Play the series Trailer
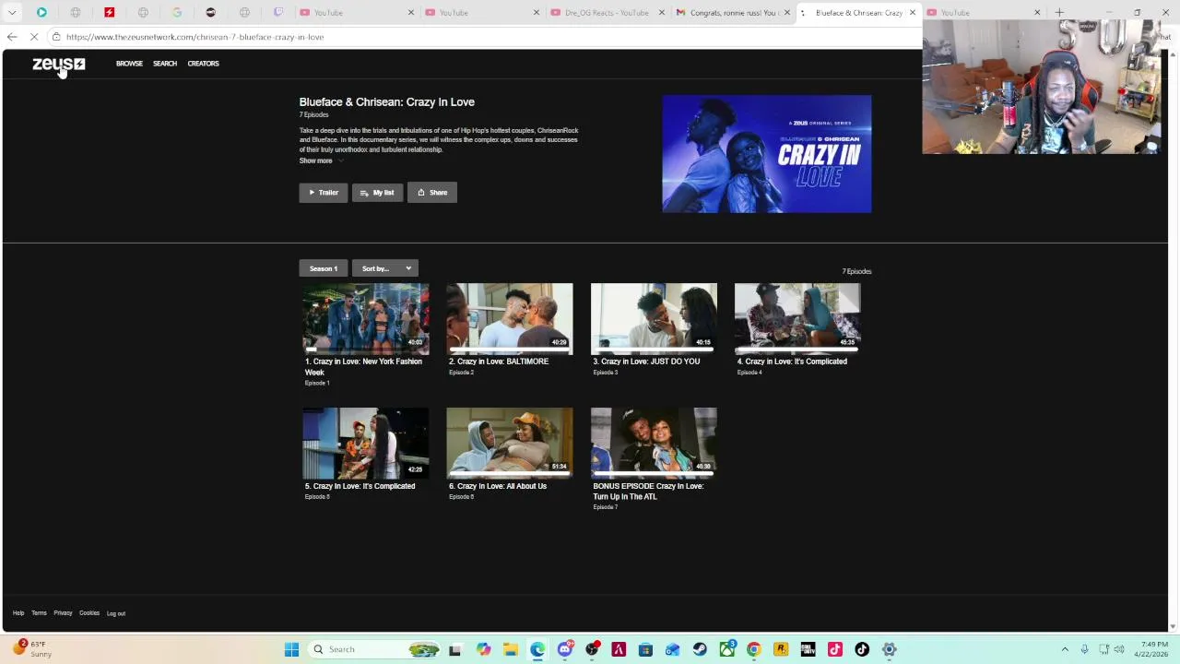The width and height of the screenshot is (1180, 664). point(324,193)
